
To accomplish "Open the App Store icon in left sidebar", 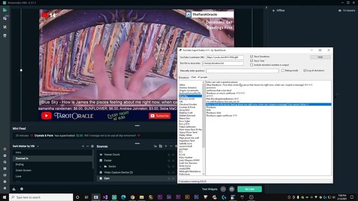I will (5, 36).
